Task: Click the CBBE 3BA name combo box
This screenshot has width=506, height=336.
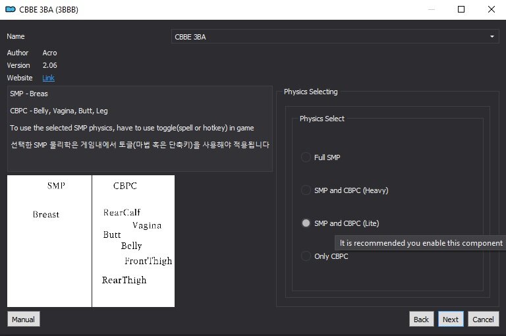Action: coord(335,36)
